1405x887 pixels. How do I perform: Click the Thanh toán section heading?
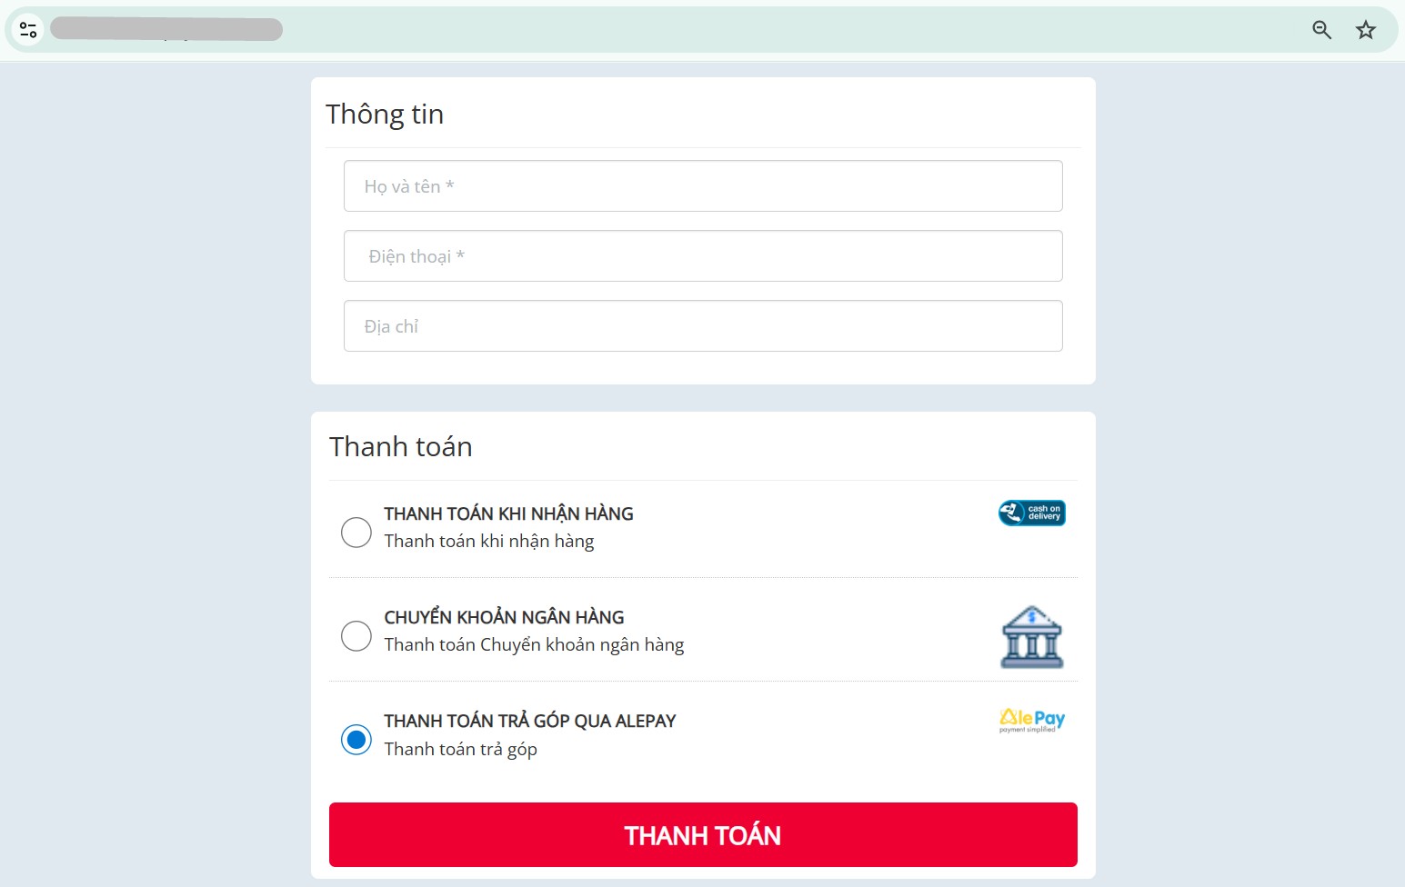click(x=401, y=446)
